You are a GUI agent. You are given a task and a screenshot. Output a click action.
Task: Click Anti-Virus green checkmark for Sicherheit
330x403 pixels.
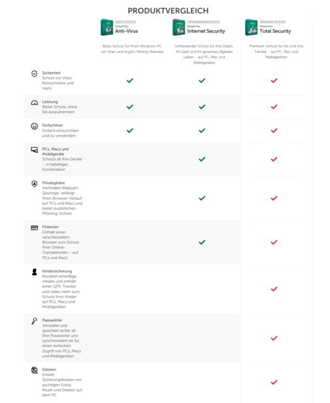coord(130,80)
